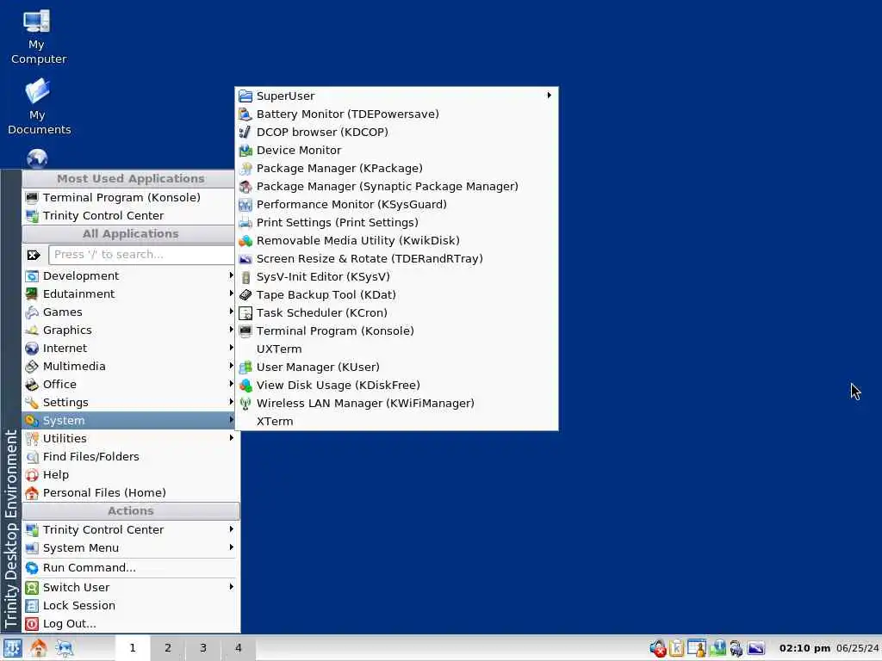Open My Documents desktop icon

click(38, 107)
